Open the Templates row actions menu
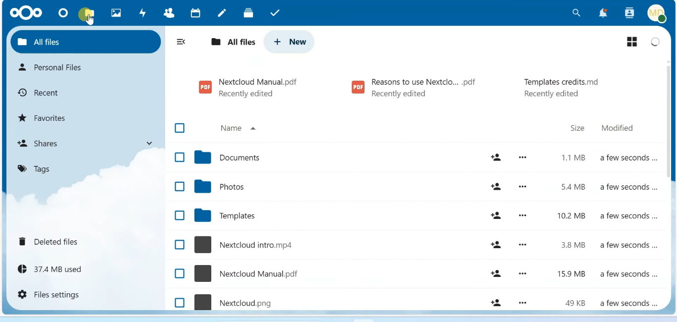 (x=523, y=216)
